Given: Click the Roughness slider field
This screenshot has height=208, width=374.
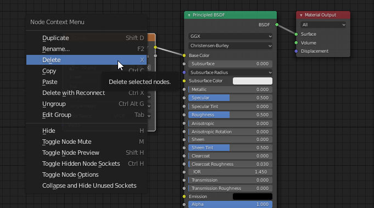Looking at the screenshot, I should tap(231, 115).
